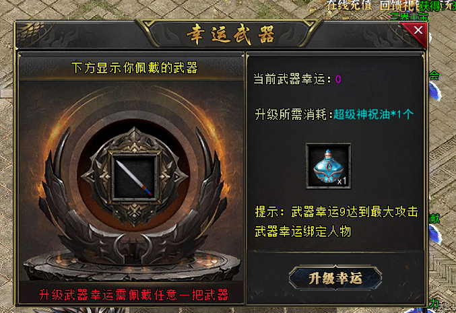Select the blue 超级神祝油 potion bottle icon
Image resolution: width=456 pixels, height=313 pixels.
point(328,166)
